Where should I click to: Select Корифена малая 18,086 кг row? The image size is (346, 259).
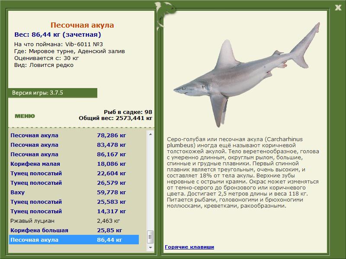(x=74, y=164)
